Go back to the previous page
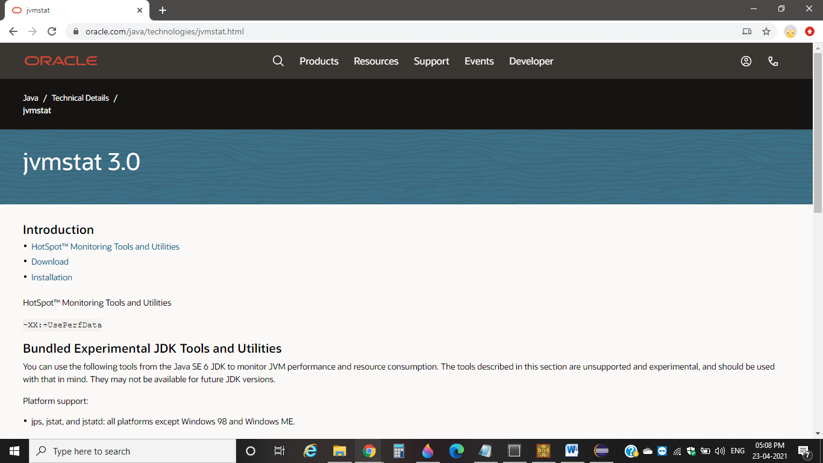The image size is (823, 463). (x=13, y=31)
